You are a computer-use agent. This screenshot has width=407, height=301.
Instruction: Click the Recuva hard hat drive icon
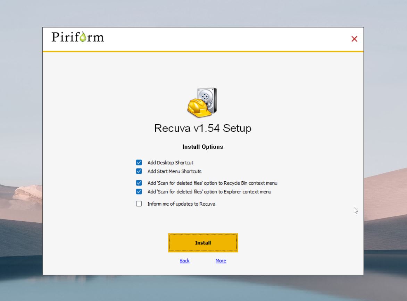202,102
